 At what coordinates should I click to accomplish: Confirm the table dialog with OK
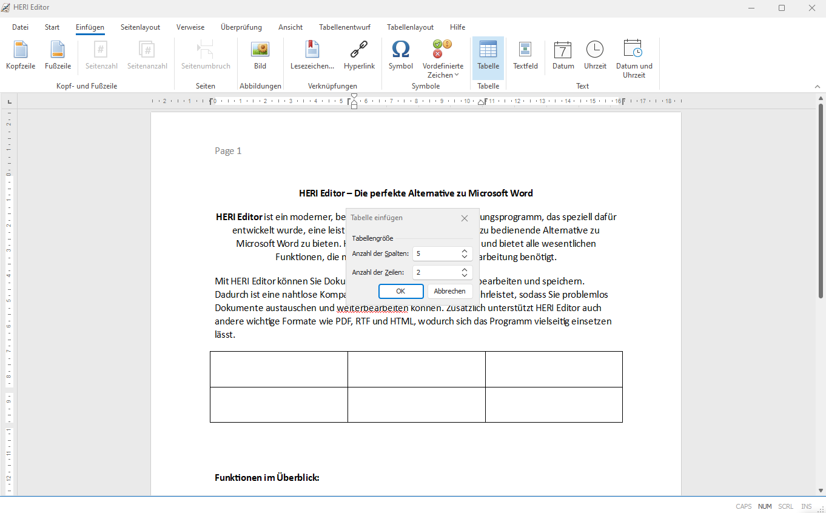pos(401,291)
